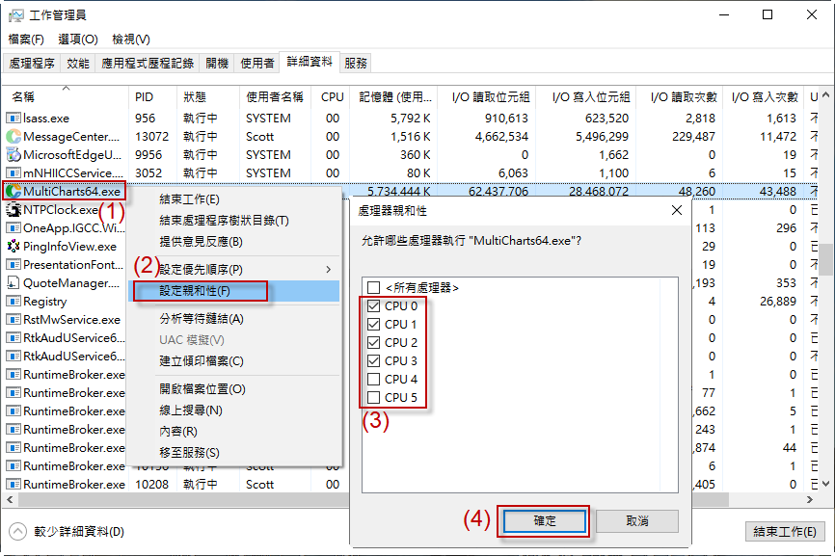Confirm affinity with 確定 button
This screenshot has height=556, width=835.
tap(544, 521)
